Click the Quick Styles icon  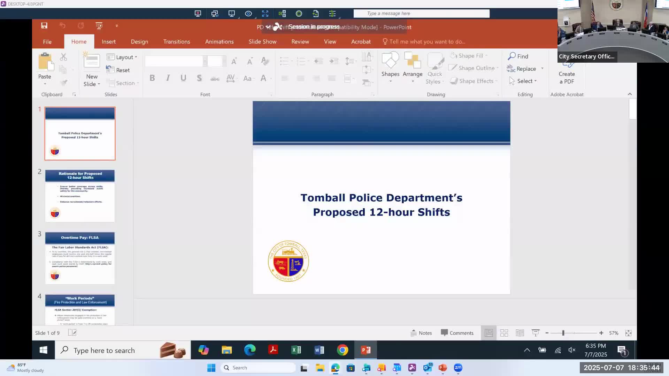[435, 68]
